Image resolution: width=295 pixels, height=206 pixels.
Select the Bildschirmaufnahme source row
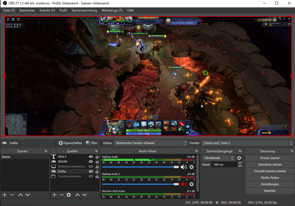click(75, 166)
